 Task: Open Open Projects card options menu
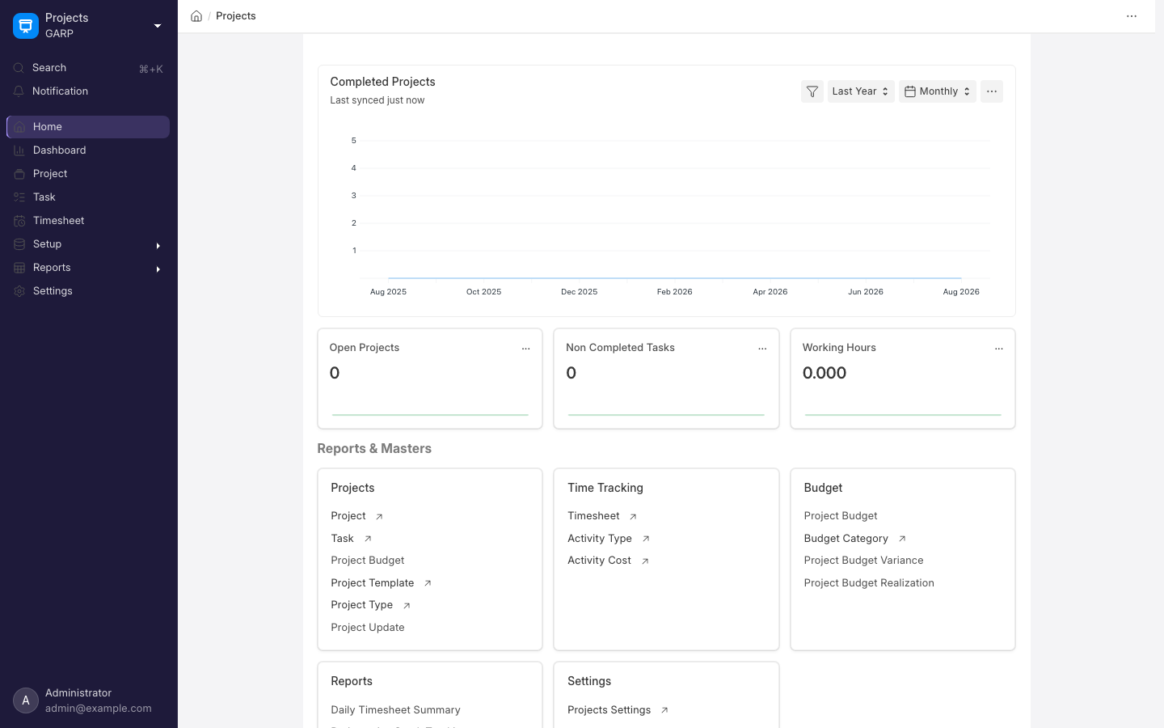tap(526, 349)
